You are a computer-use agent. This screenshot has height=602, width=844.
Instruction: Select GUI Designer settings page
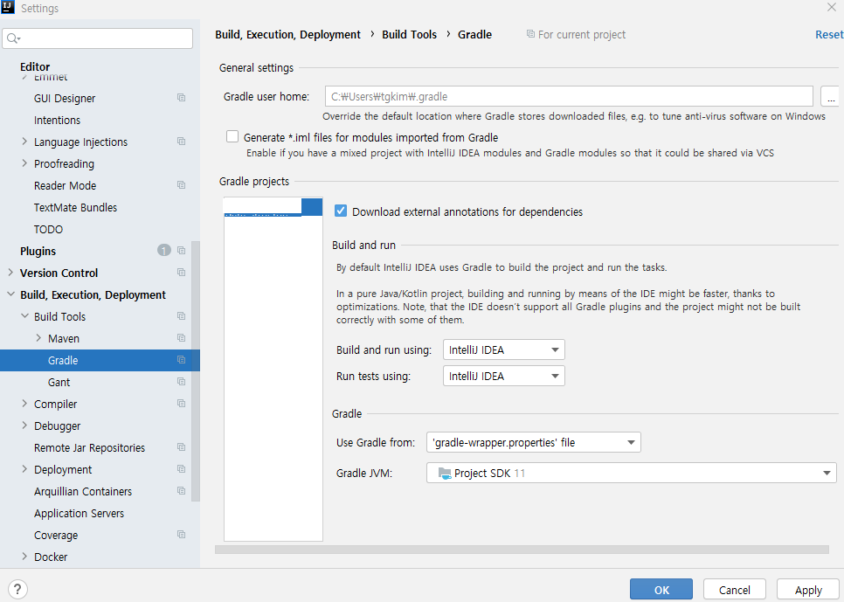[x=65, y=98]
